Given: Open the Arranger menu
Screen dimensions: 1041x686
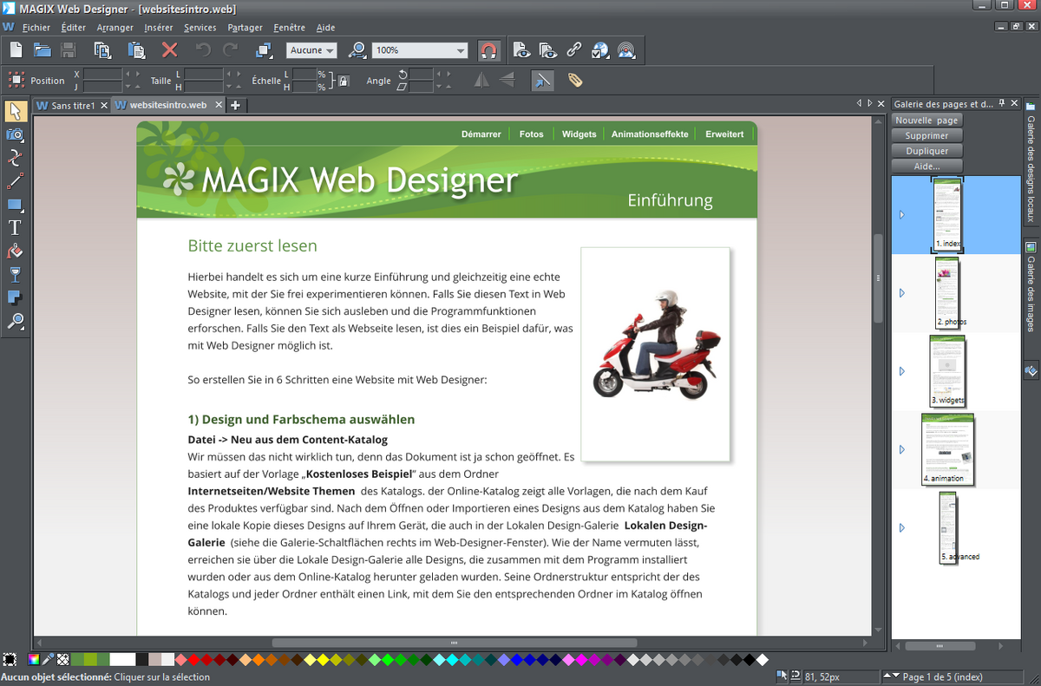Looking at the screenshot, I should click(x=115, y=28).
